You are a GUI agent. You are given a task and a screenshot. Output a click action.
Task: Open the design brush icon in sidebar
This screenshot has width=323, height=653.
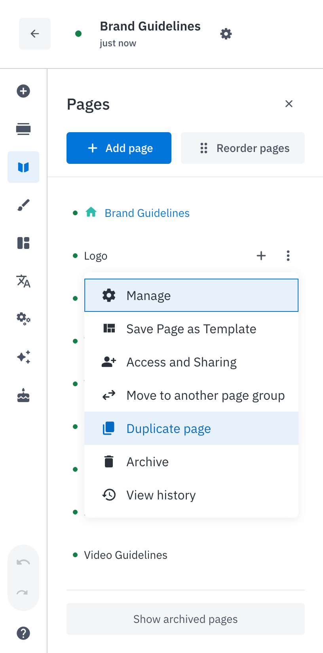(x=23, y=205)
